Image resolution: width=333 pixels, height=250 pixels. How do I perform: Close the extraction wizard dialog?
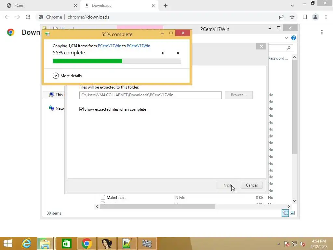[x=261, y=46]
